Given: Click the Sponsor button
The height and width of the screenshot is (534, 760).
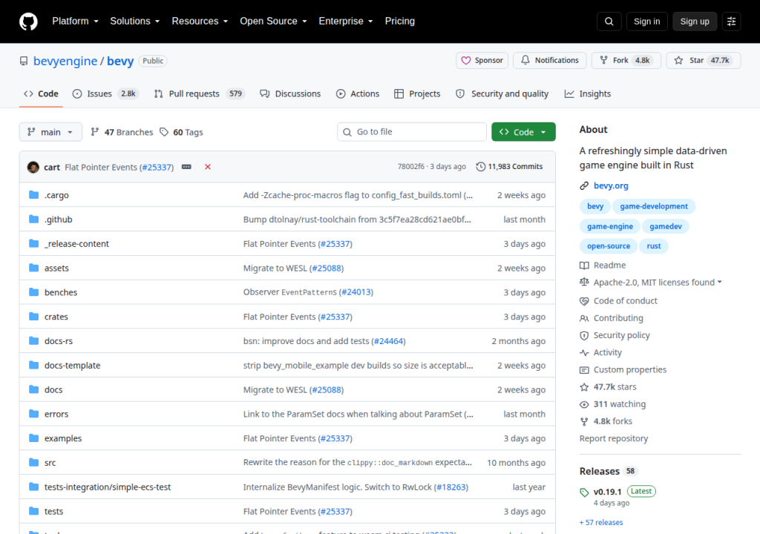Looking at the screenshot, I should (x=482, y=61).
